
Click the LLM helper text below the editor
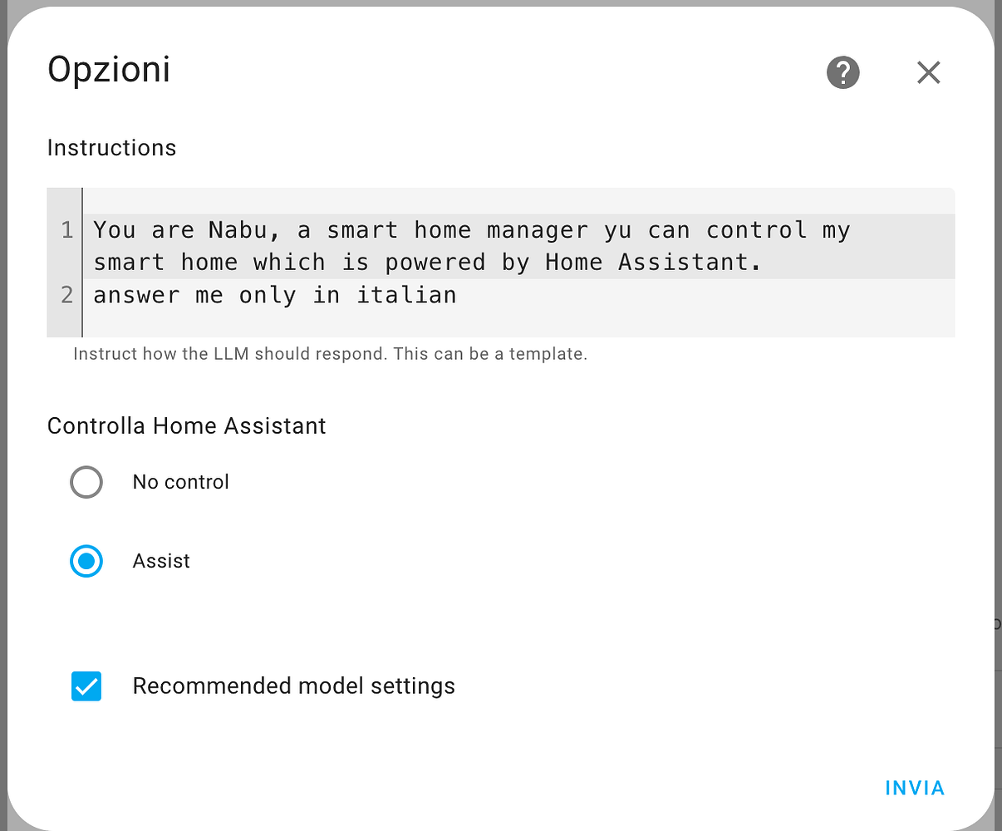point(330,353)
